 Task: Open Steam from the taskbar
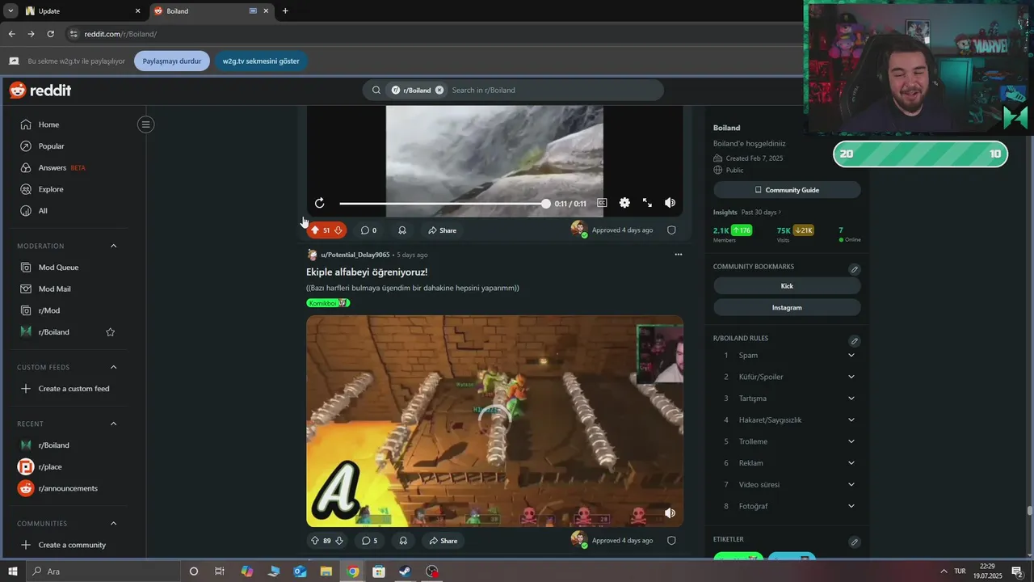[x=405, y=571]
